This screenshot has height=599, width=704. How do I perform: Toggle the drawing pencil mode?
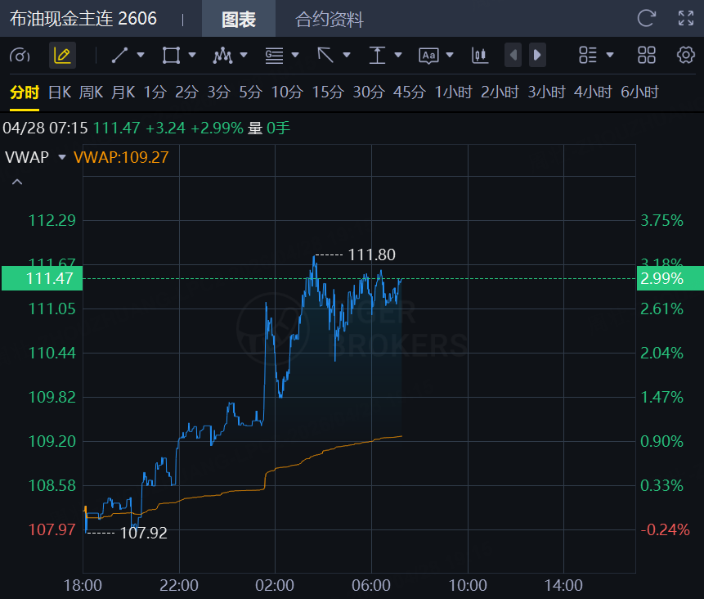pos(61,56)
